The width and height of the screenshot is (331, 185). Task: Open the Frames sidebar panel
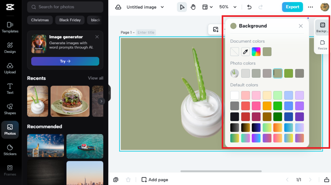tap(10, 170)
